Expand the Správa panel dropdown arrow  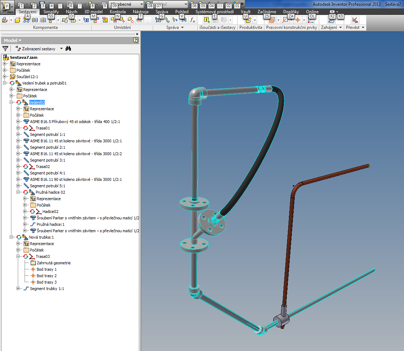click(182, 27)
